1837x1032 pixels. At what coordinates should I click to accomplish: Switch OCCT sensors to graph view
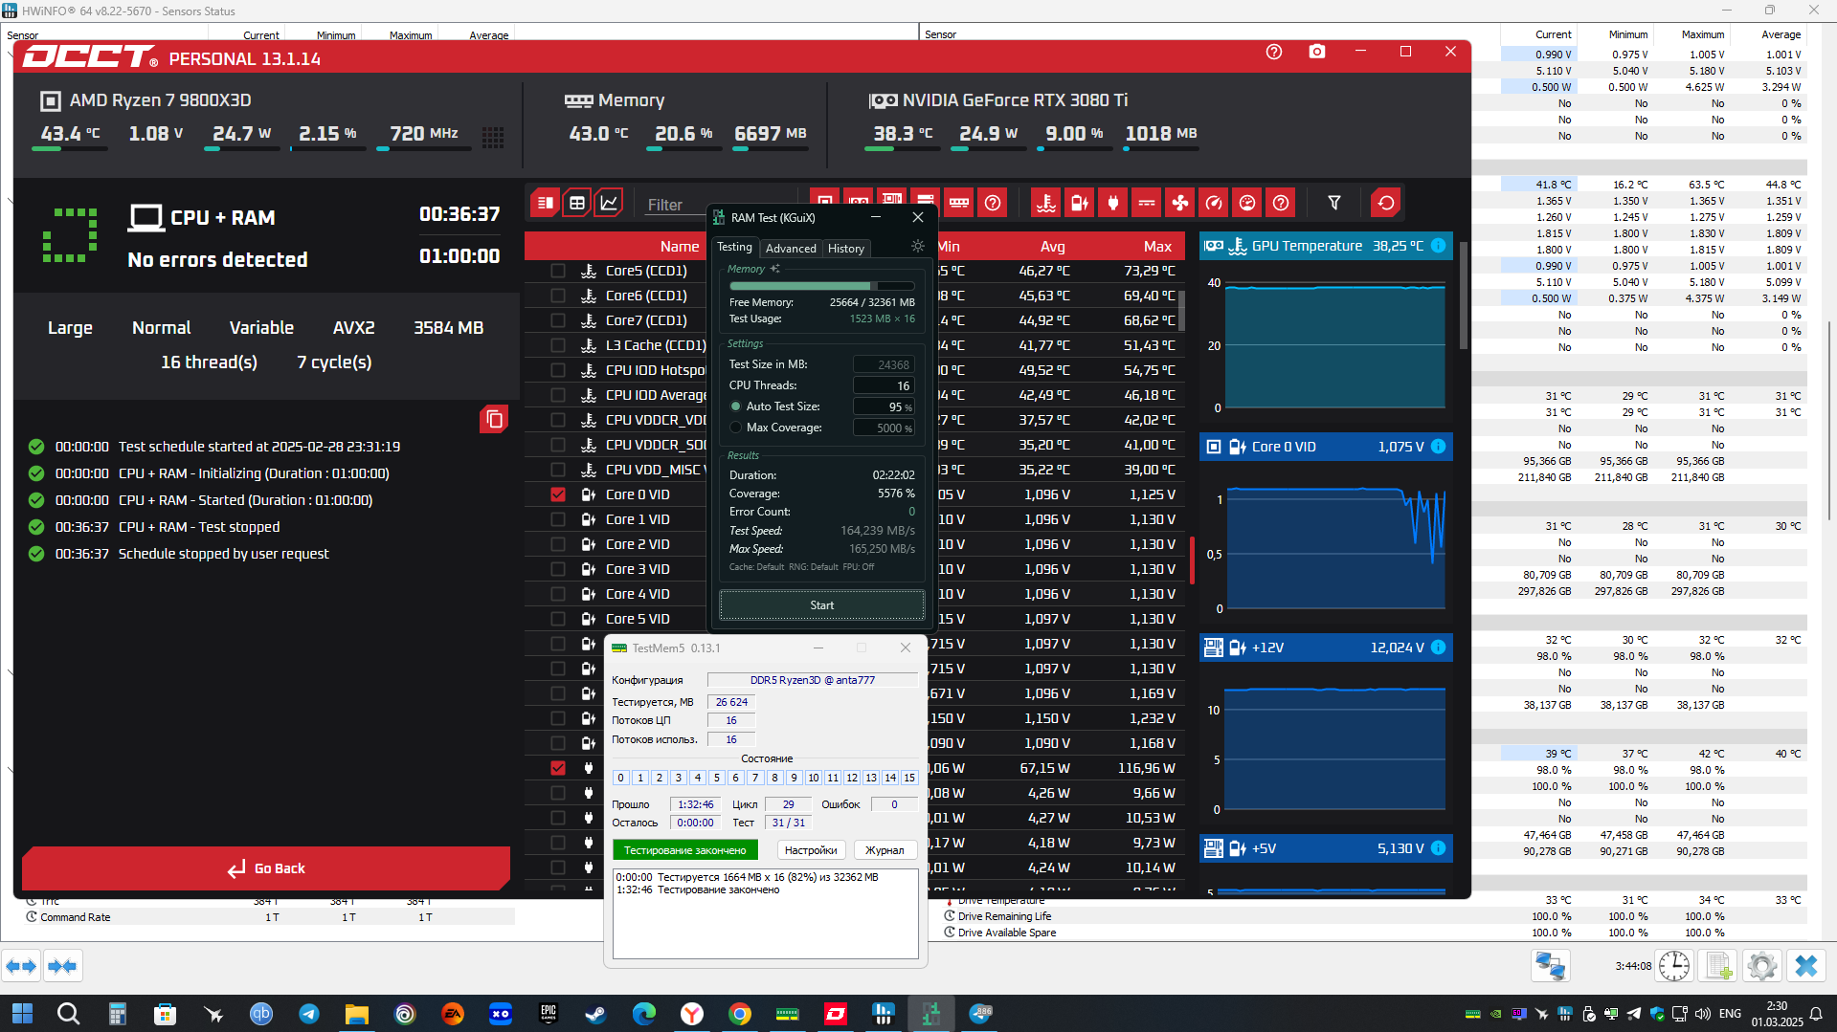[x=609, y=203]
